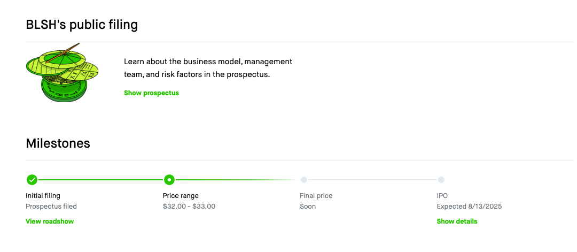Click the prospectus description paragraph
The image size is (577, 252).
(x=208, y=68)
